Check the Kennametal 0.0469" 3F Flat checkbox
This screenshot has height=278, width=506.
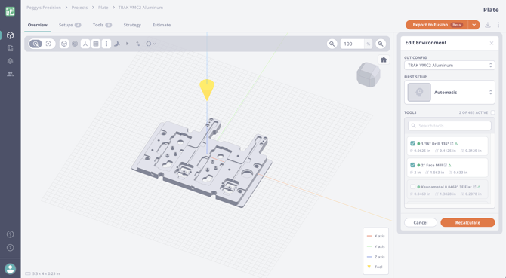coord(412,187)
